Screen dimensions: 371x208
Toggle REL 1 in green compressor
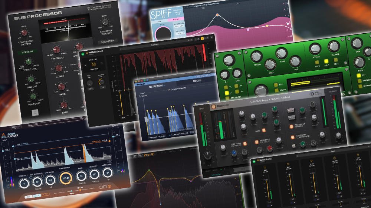point(326,61)
